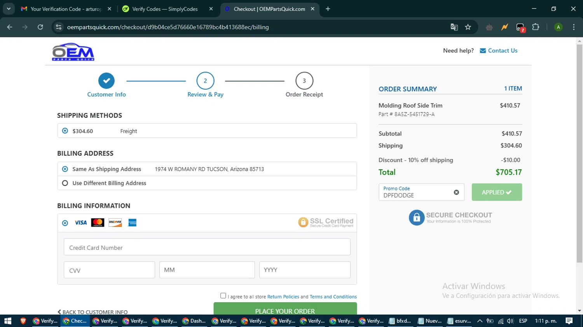Viewport: 583px width, 327px height.
Task: Clear the promo code with the X icon
Action: [x=456, y=192]
